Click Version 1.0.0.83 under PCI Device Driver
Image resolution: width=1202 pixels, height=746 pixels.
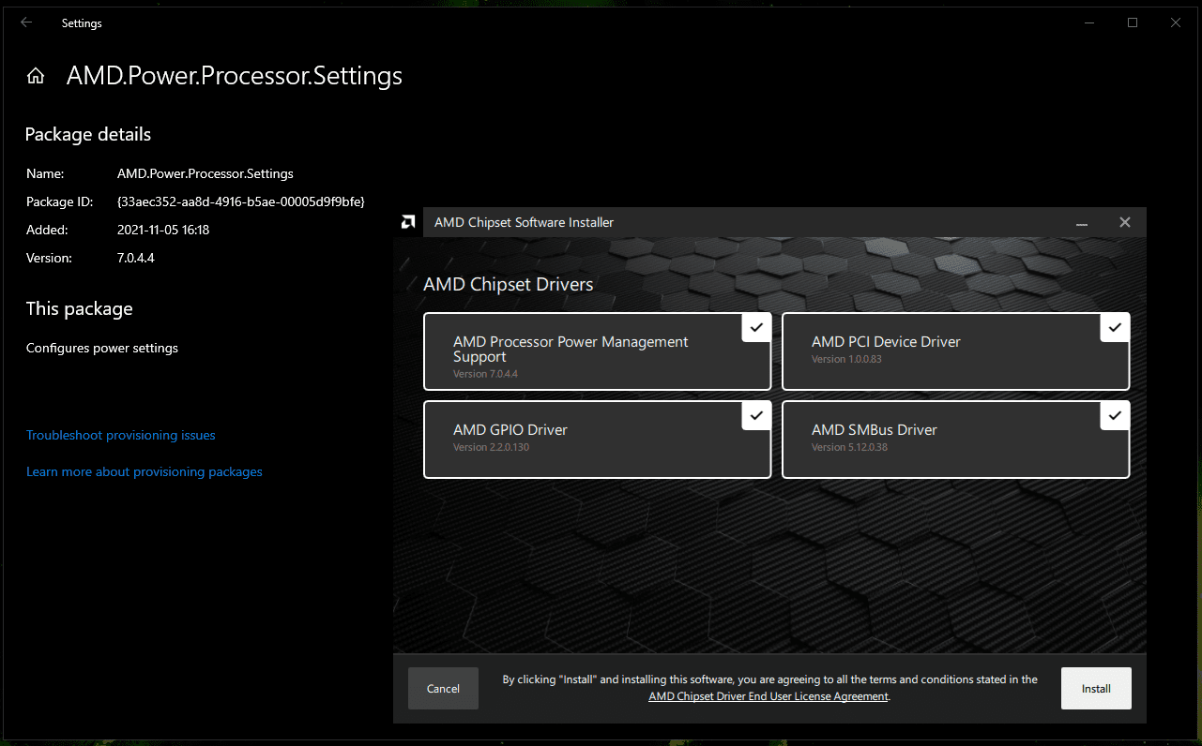(846, 360)
